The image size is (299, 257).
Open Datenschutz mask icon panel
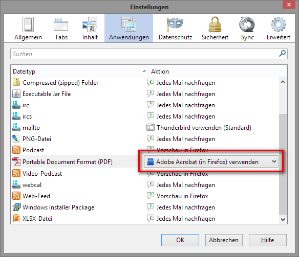click(x=175, y=24)
